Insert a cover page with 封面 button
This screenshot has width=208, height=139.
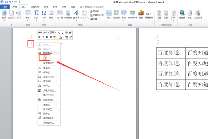tap(4, 15)
